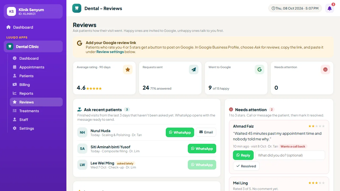
Task: Click the date and time display
Action: coord(295,8)
